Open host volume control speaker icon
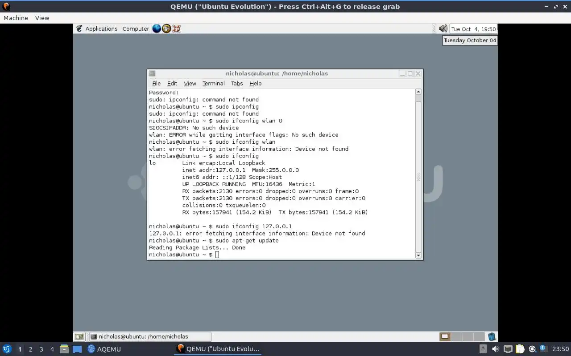The image size is (571, 356). 495,349
